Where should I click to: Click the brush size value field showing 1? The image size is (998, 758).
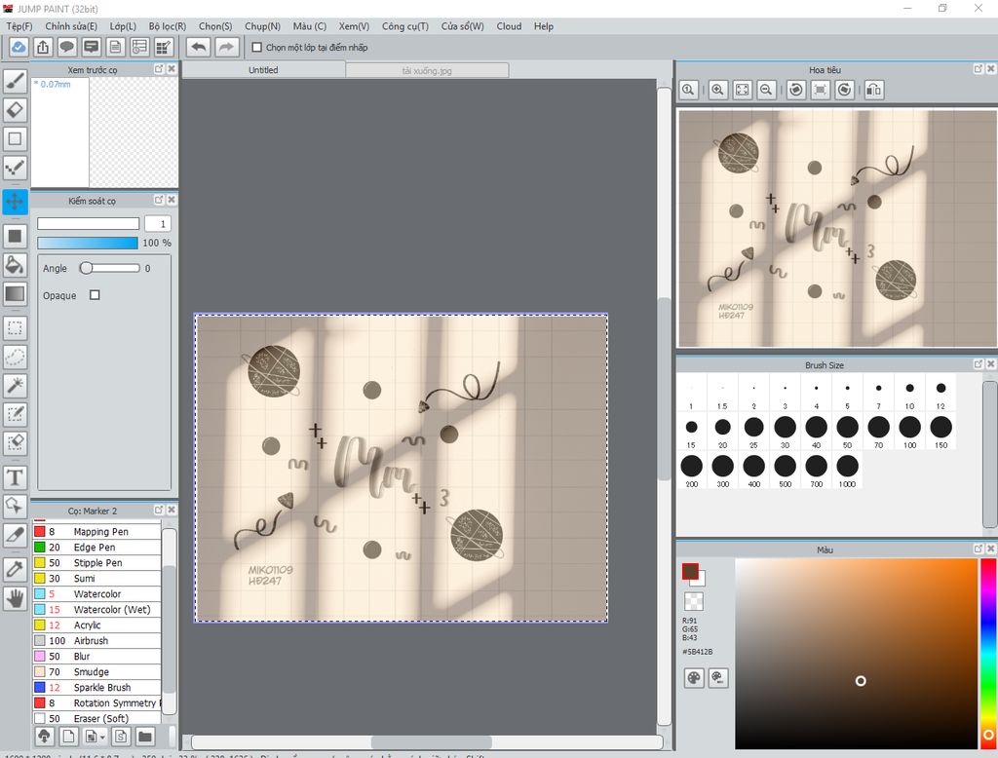click(x=158, y=224)
